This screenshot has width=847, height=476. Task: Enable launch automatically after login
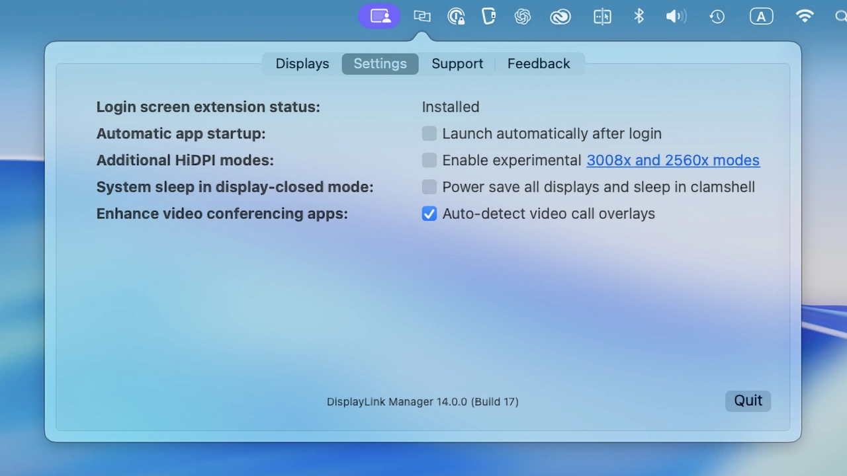(429, 134)
